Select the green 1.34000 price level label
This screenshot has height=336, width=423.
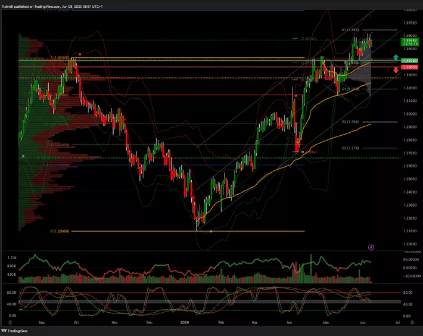409,61
